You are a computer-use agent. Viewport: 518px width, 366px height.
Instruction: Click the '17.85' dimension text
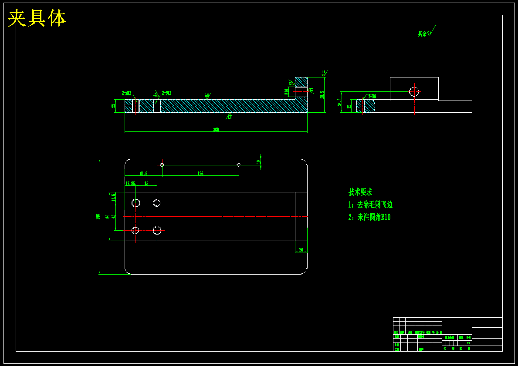[131, 183]
